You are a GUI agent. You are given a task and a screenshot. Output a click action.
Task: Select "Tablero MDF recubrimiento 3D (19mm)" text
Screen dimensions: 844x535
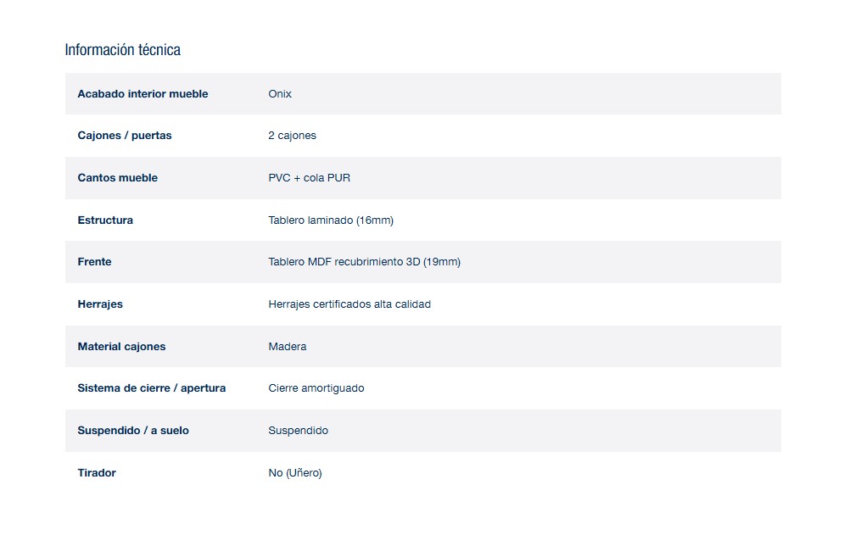coord(364,262)
